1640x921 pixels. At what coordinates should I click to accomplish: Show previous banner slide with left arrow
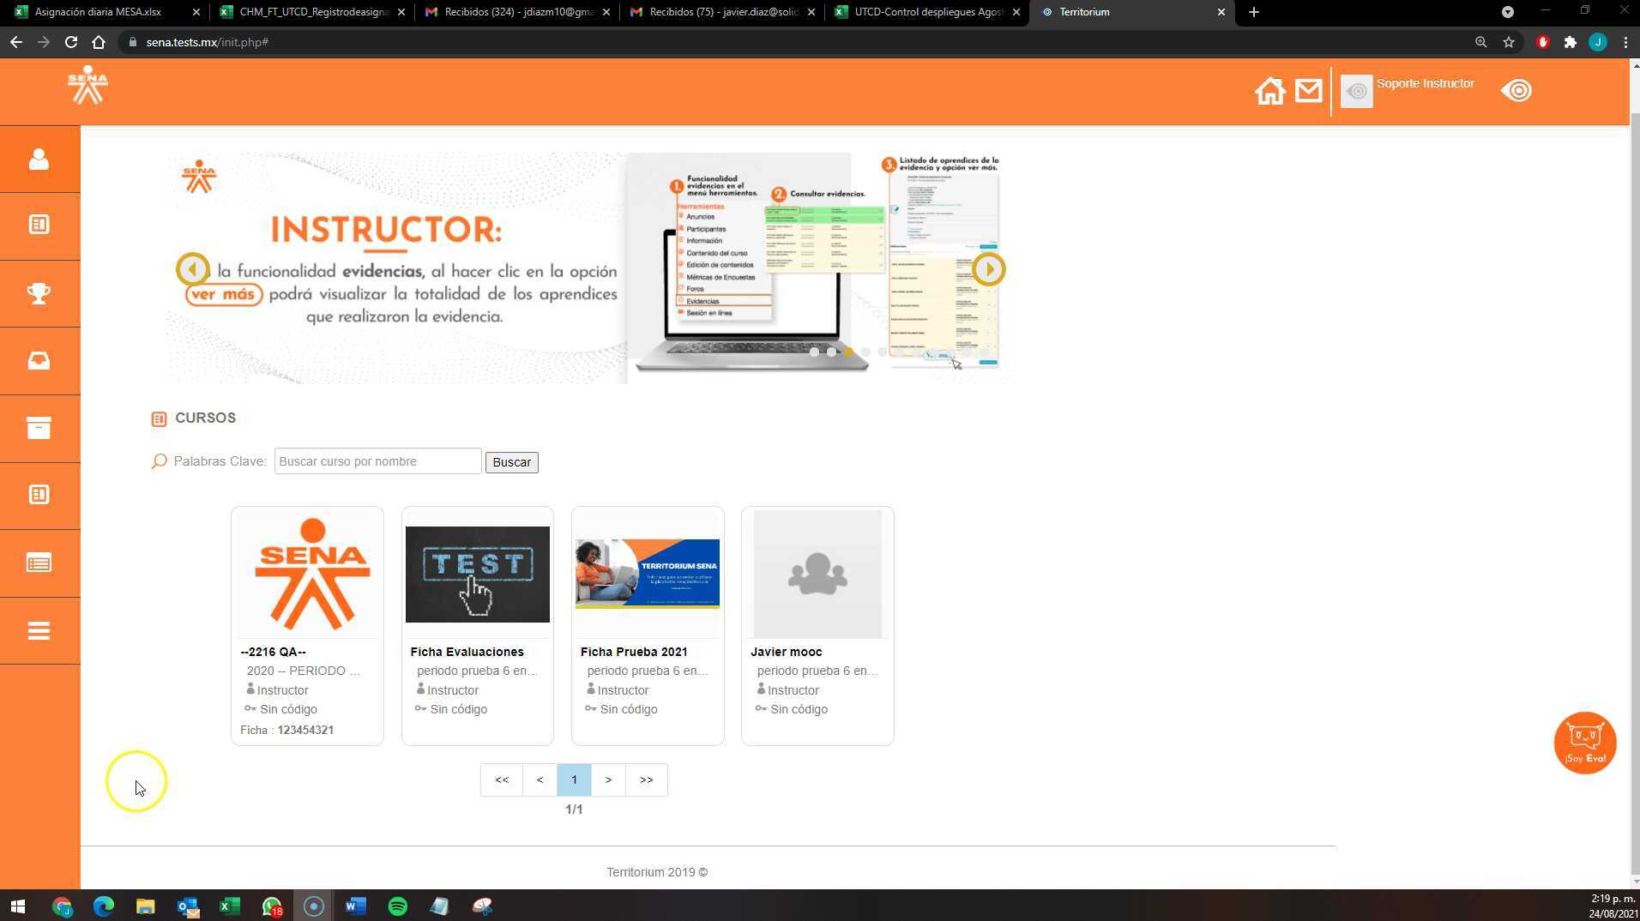[192, 268]
